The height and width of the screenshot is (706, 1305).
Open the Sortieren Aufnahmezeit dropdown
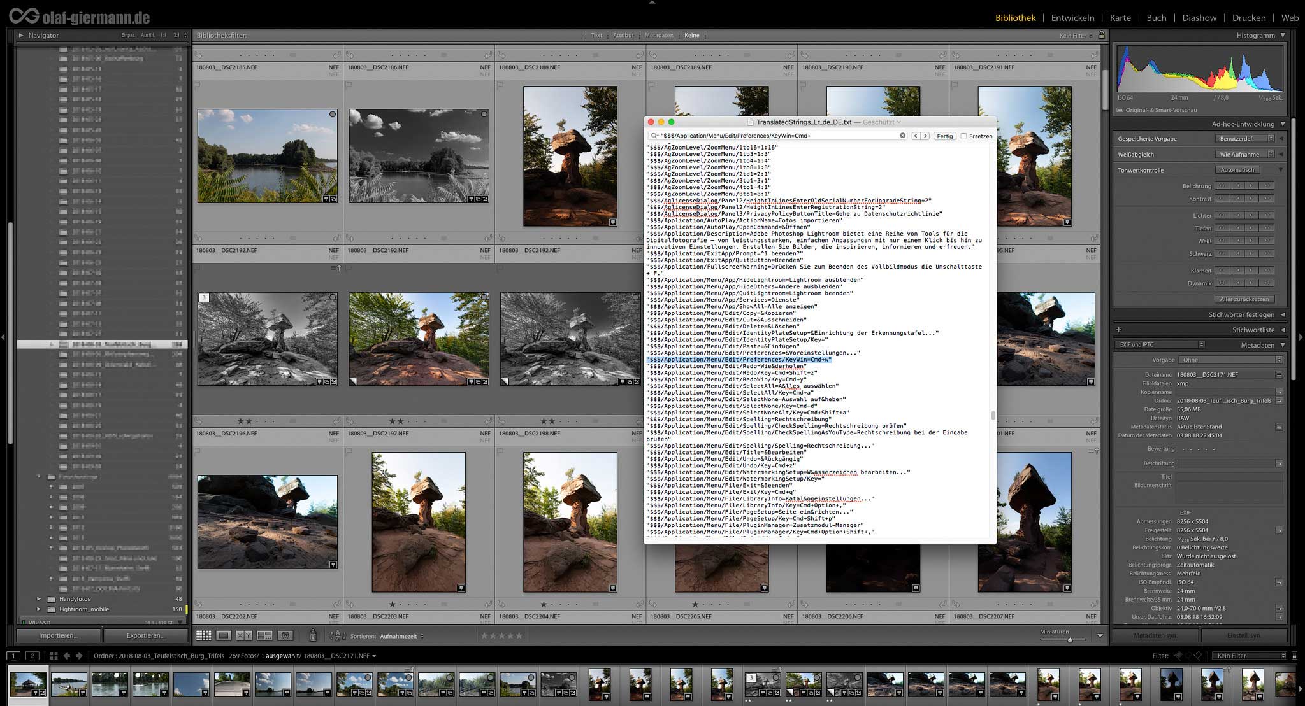coord(401,636)
